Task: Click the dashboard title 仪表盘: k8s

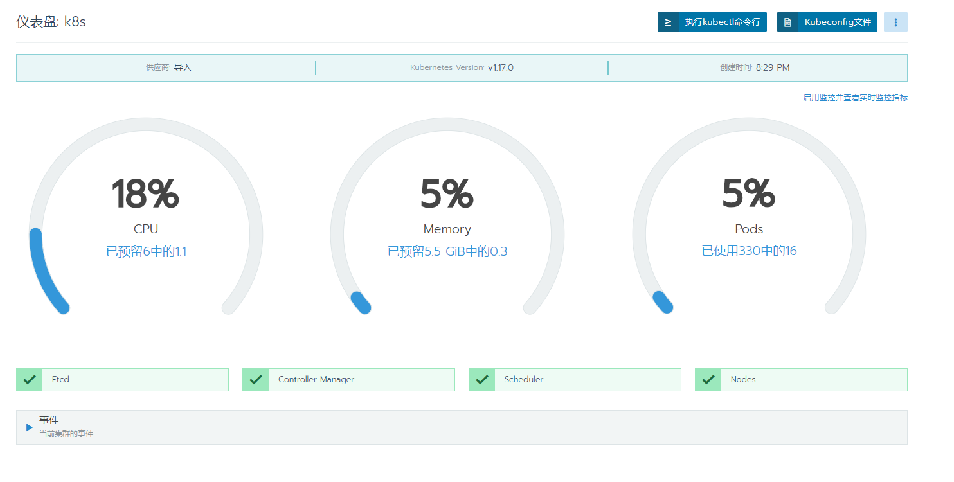Action: click(51, 22)
